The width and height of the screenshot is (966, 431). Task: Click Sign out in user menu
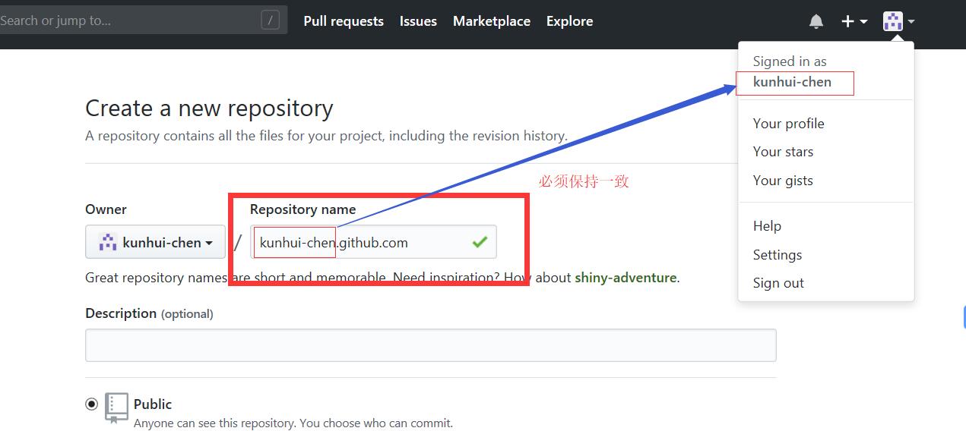click(x=778, y=283)
